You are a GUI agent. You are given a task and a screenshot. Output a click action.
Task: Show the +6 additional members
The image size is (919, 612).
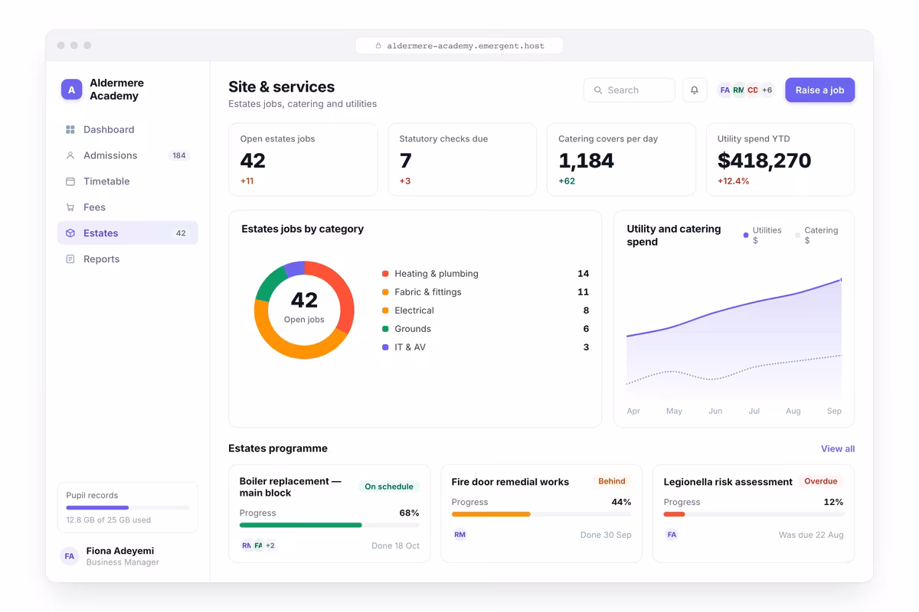point(767,90)
